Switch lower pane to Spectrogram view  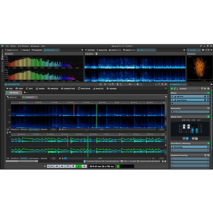click(34, 158)
